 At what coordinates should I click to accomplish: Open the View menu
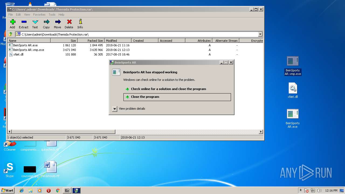(x=27, y=15)
